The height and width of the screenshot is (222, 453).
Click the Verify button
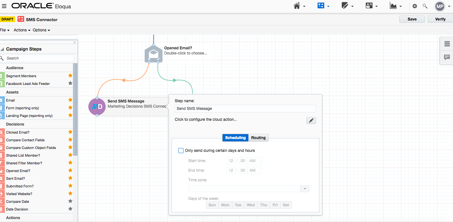click(440, 19)
